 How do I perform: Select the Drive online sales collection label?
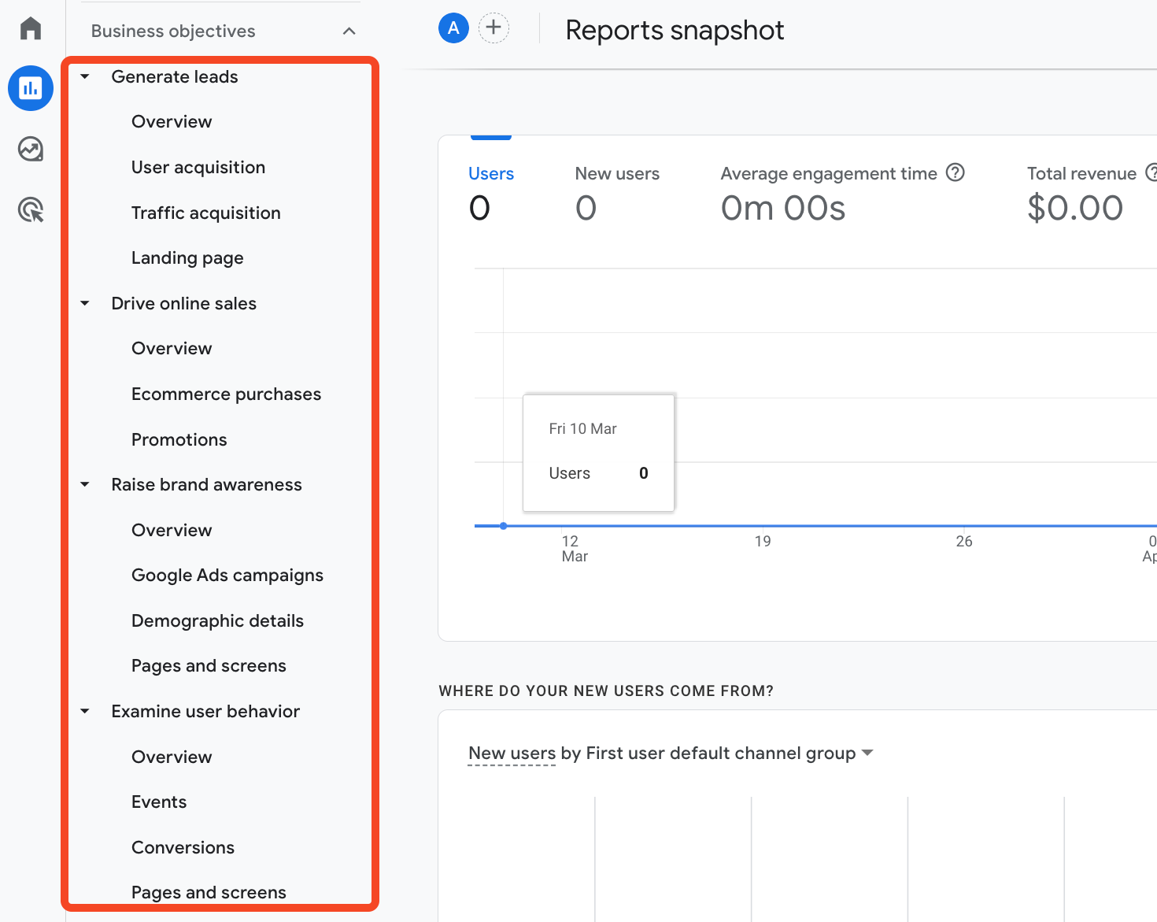(184, 303)
